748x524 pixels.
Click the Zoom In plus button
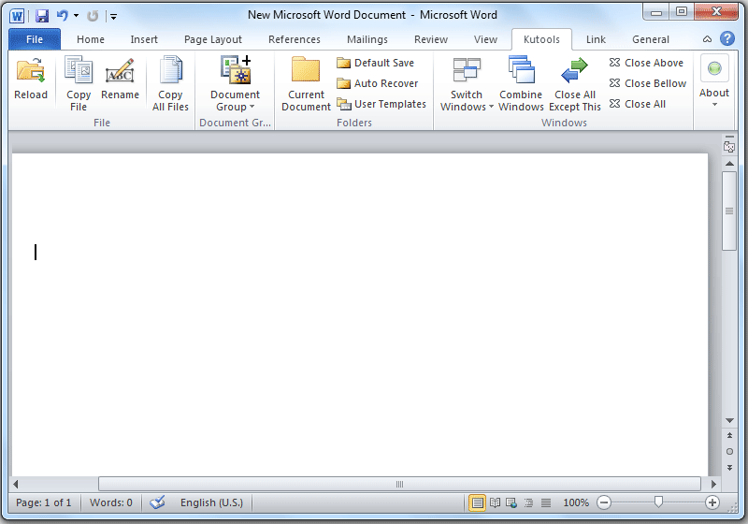[x=712, y=502]
